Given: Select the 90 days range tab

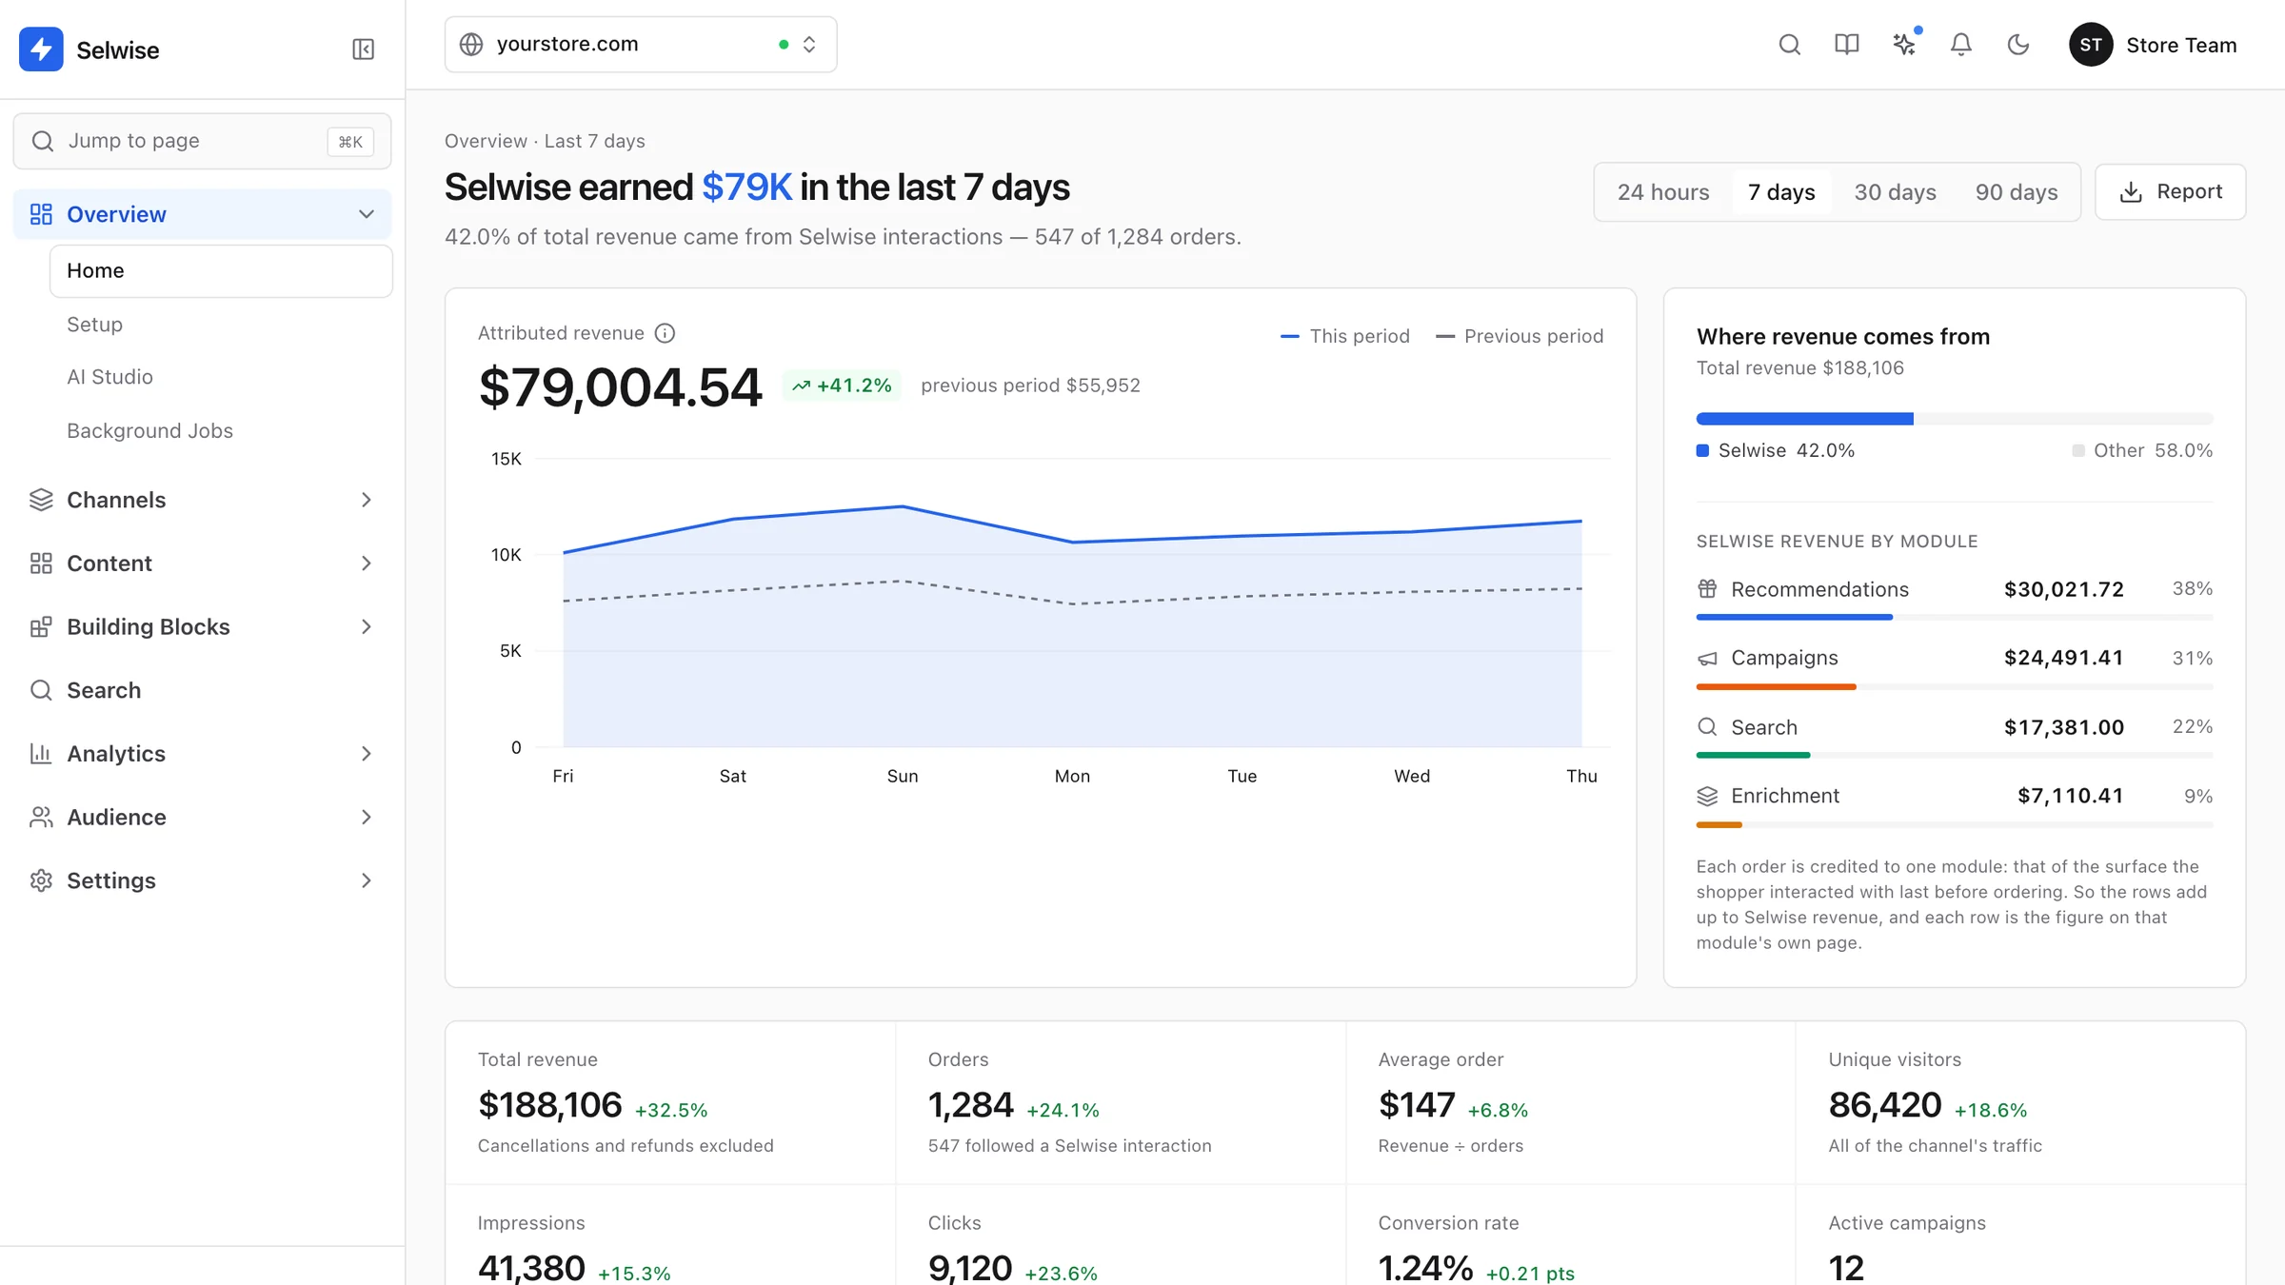Looking at the screenshot, I should [2017, 192].
